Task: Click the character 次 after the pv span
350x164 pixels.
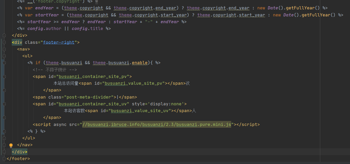Action: tap(188, 83)
